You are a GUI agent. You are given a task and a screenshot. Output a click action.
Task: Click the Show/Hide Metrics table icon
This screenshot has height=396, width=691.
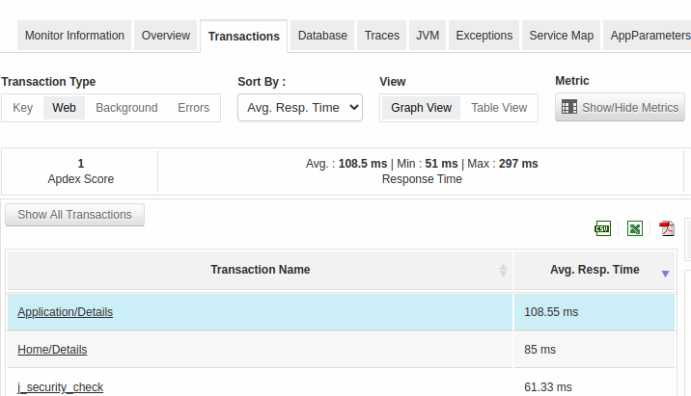click(569, 108)
